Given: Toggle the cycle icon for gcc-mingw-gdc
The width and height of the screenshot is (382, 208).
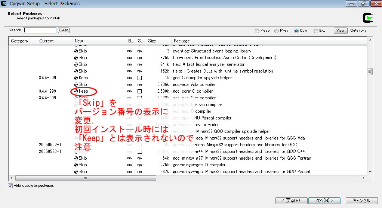Looking at the screenshot, I should (x=76, y=165).
